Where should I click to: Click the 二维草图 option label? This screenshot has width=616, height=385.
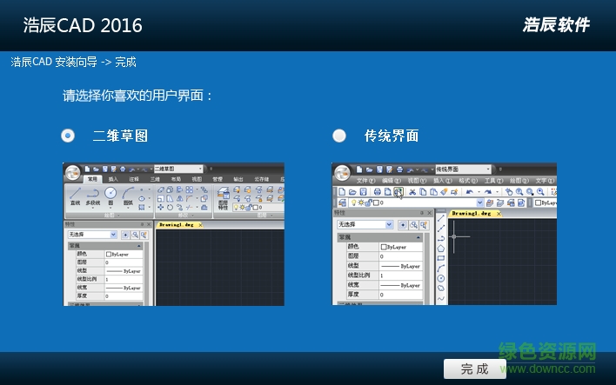[120, 136]
